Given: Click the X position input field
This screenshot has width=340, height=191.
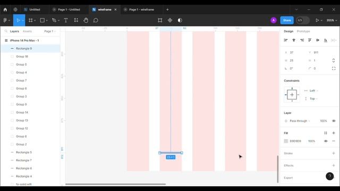Looking at the screenshot, I should point(294,53).
